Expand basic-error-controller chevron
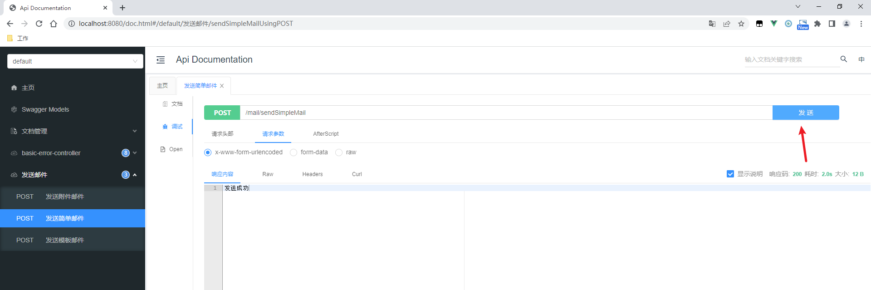Image resolution: width=871 pixels, height=290 pixels. tap(135, 153)
